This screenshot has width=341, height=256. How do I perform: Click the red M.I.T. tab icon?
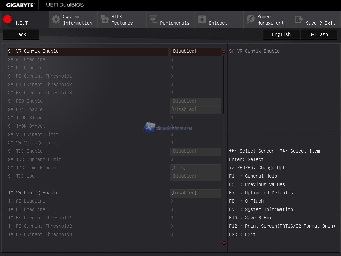click(x=7, y=19)
